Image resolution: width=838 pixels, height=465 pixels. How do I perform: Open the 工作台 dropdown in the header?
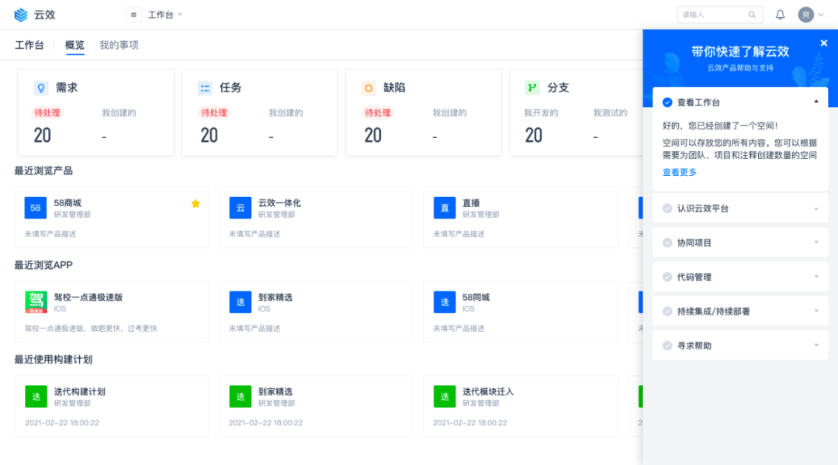point(165,15)
